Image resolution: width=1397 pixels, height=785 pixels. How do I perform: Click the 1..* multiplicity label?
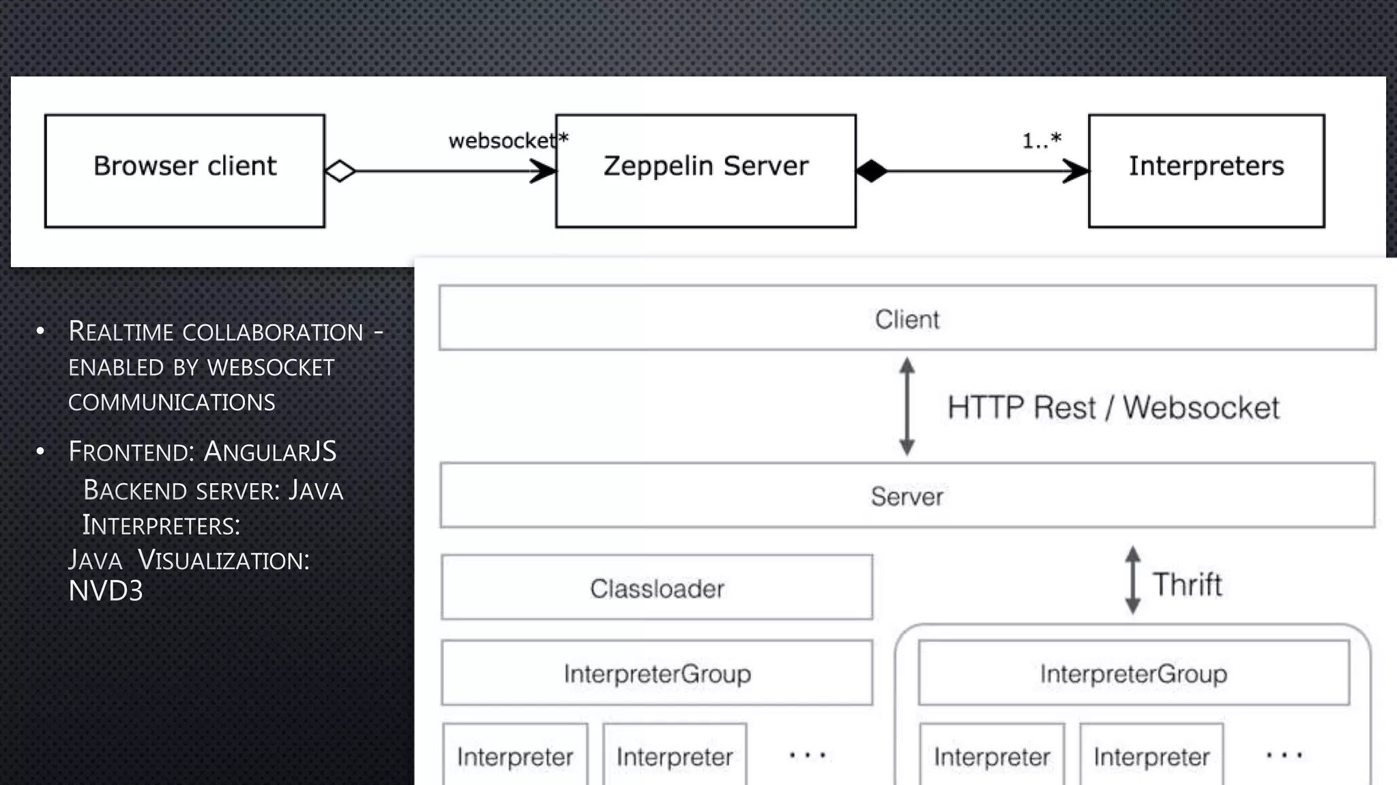(x=1042, y=140)
